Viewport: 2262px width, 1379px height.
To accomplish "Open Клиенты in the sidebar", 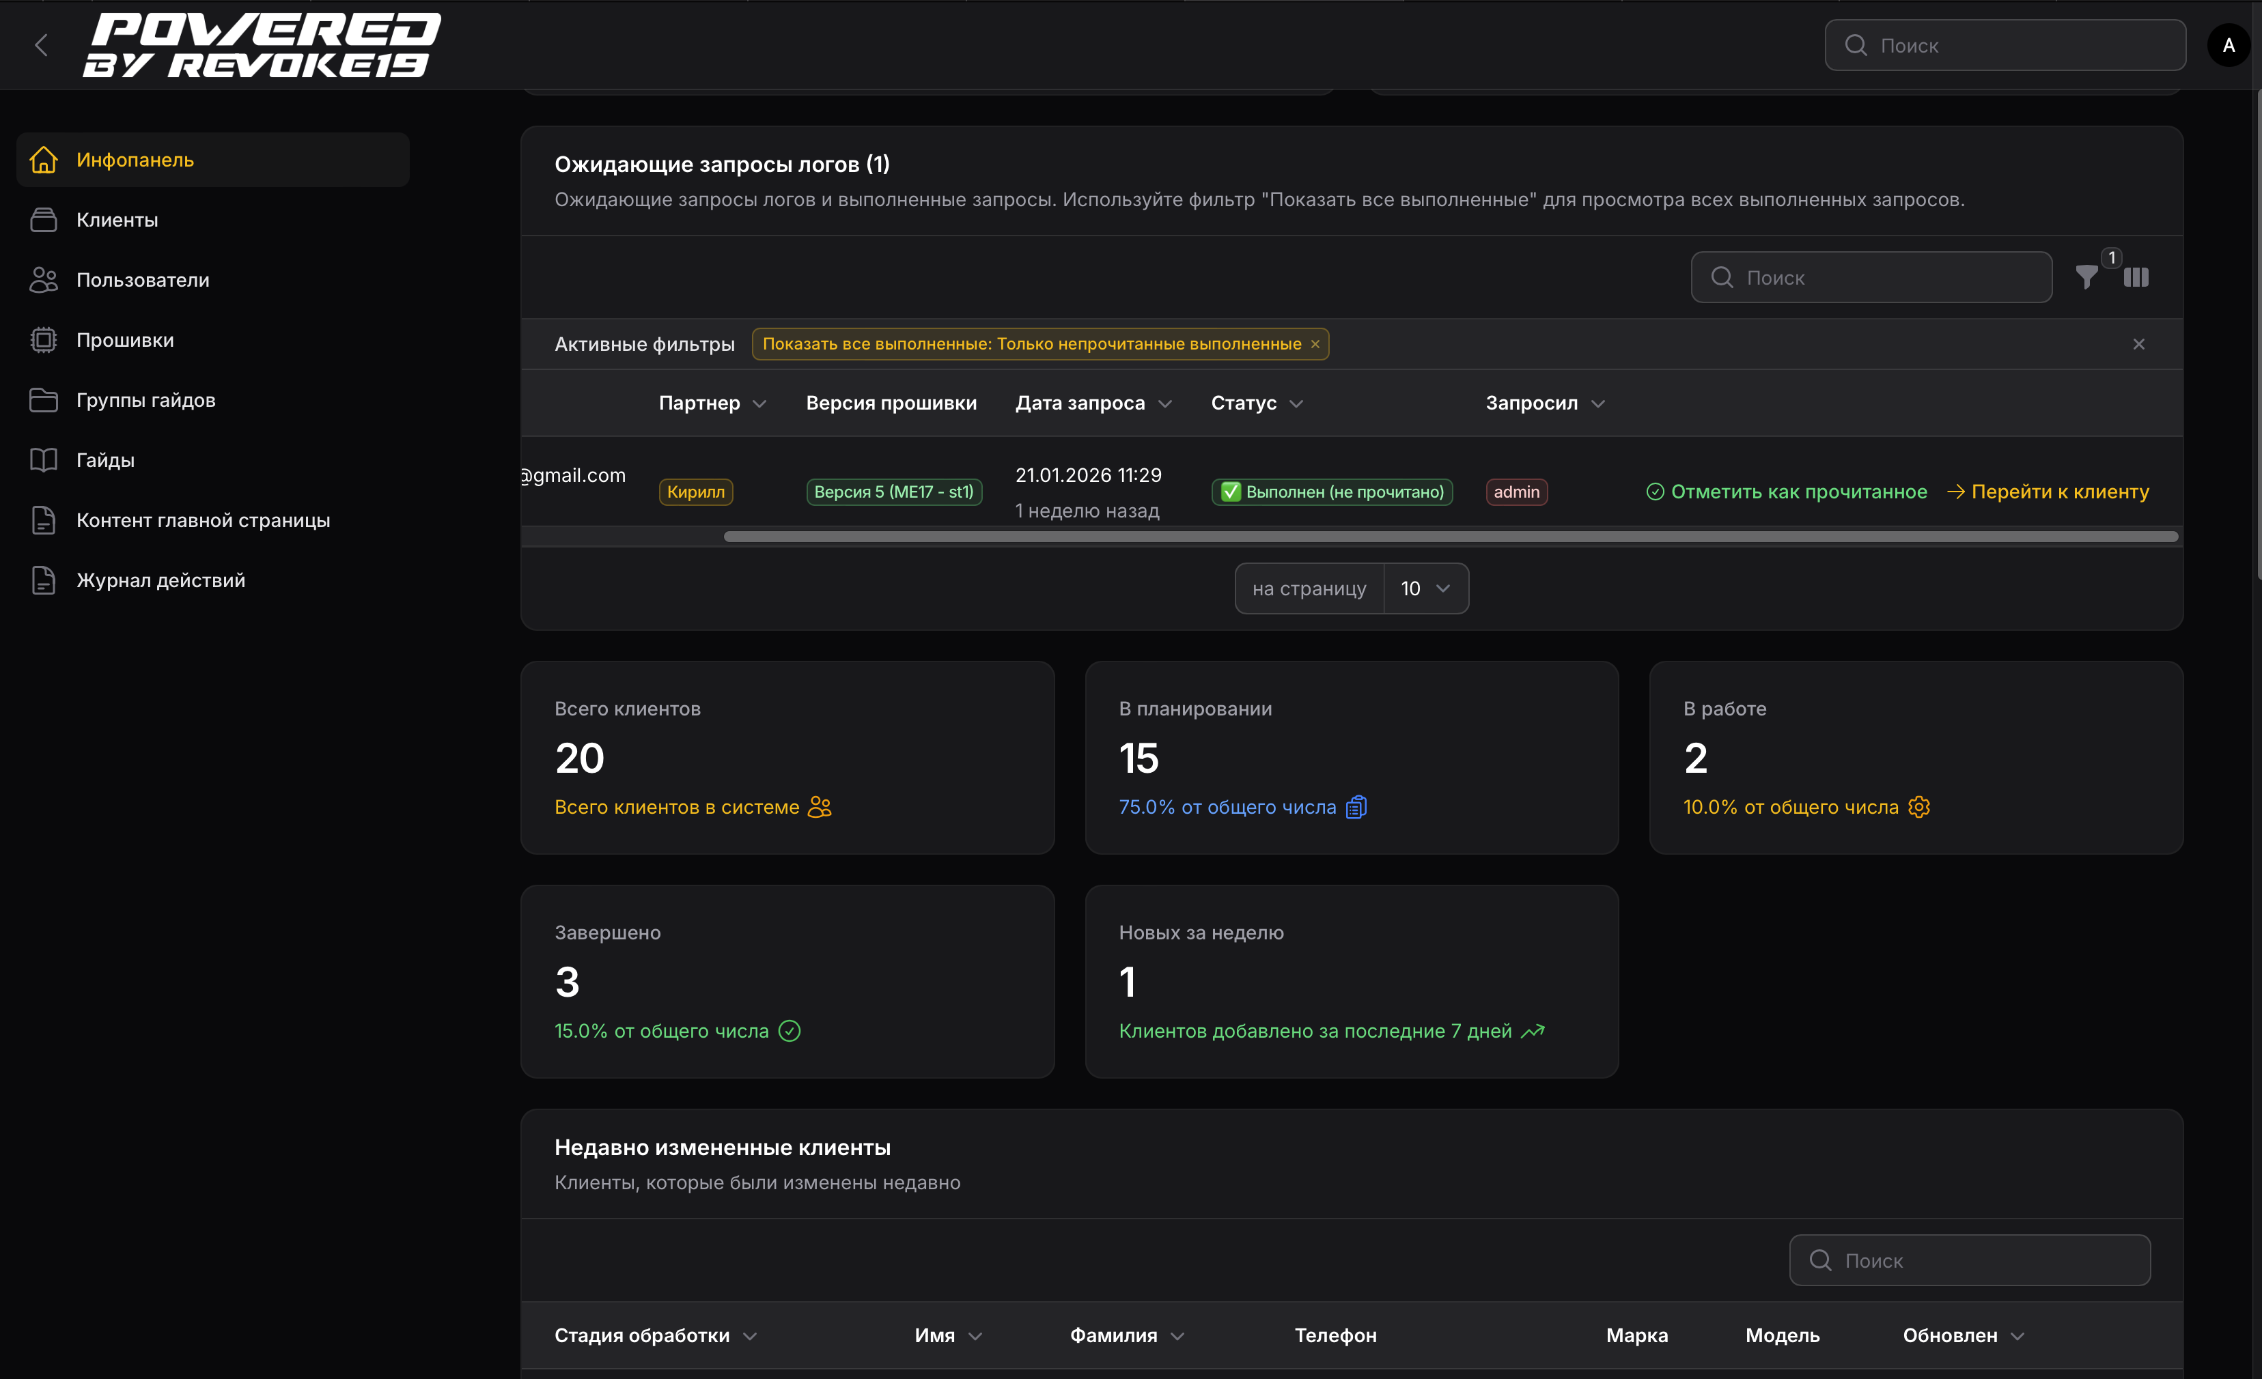I will [117, 221].
